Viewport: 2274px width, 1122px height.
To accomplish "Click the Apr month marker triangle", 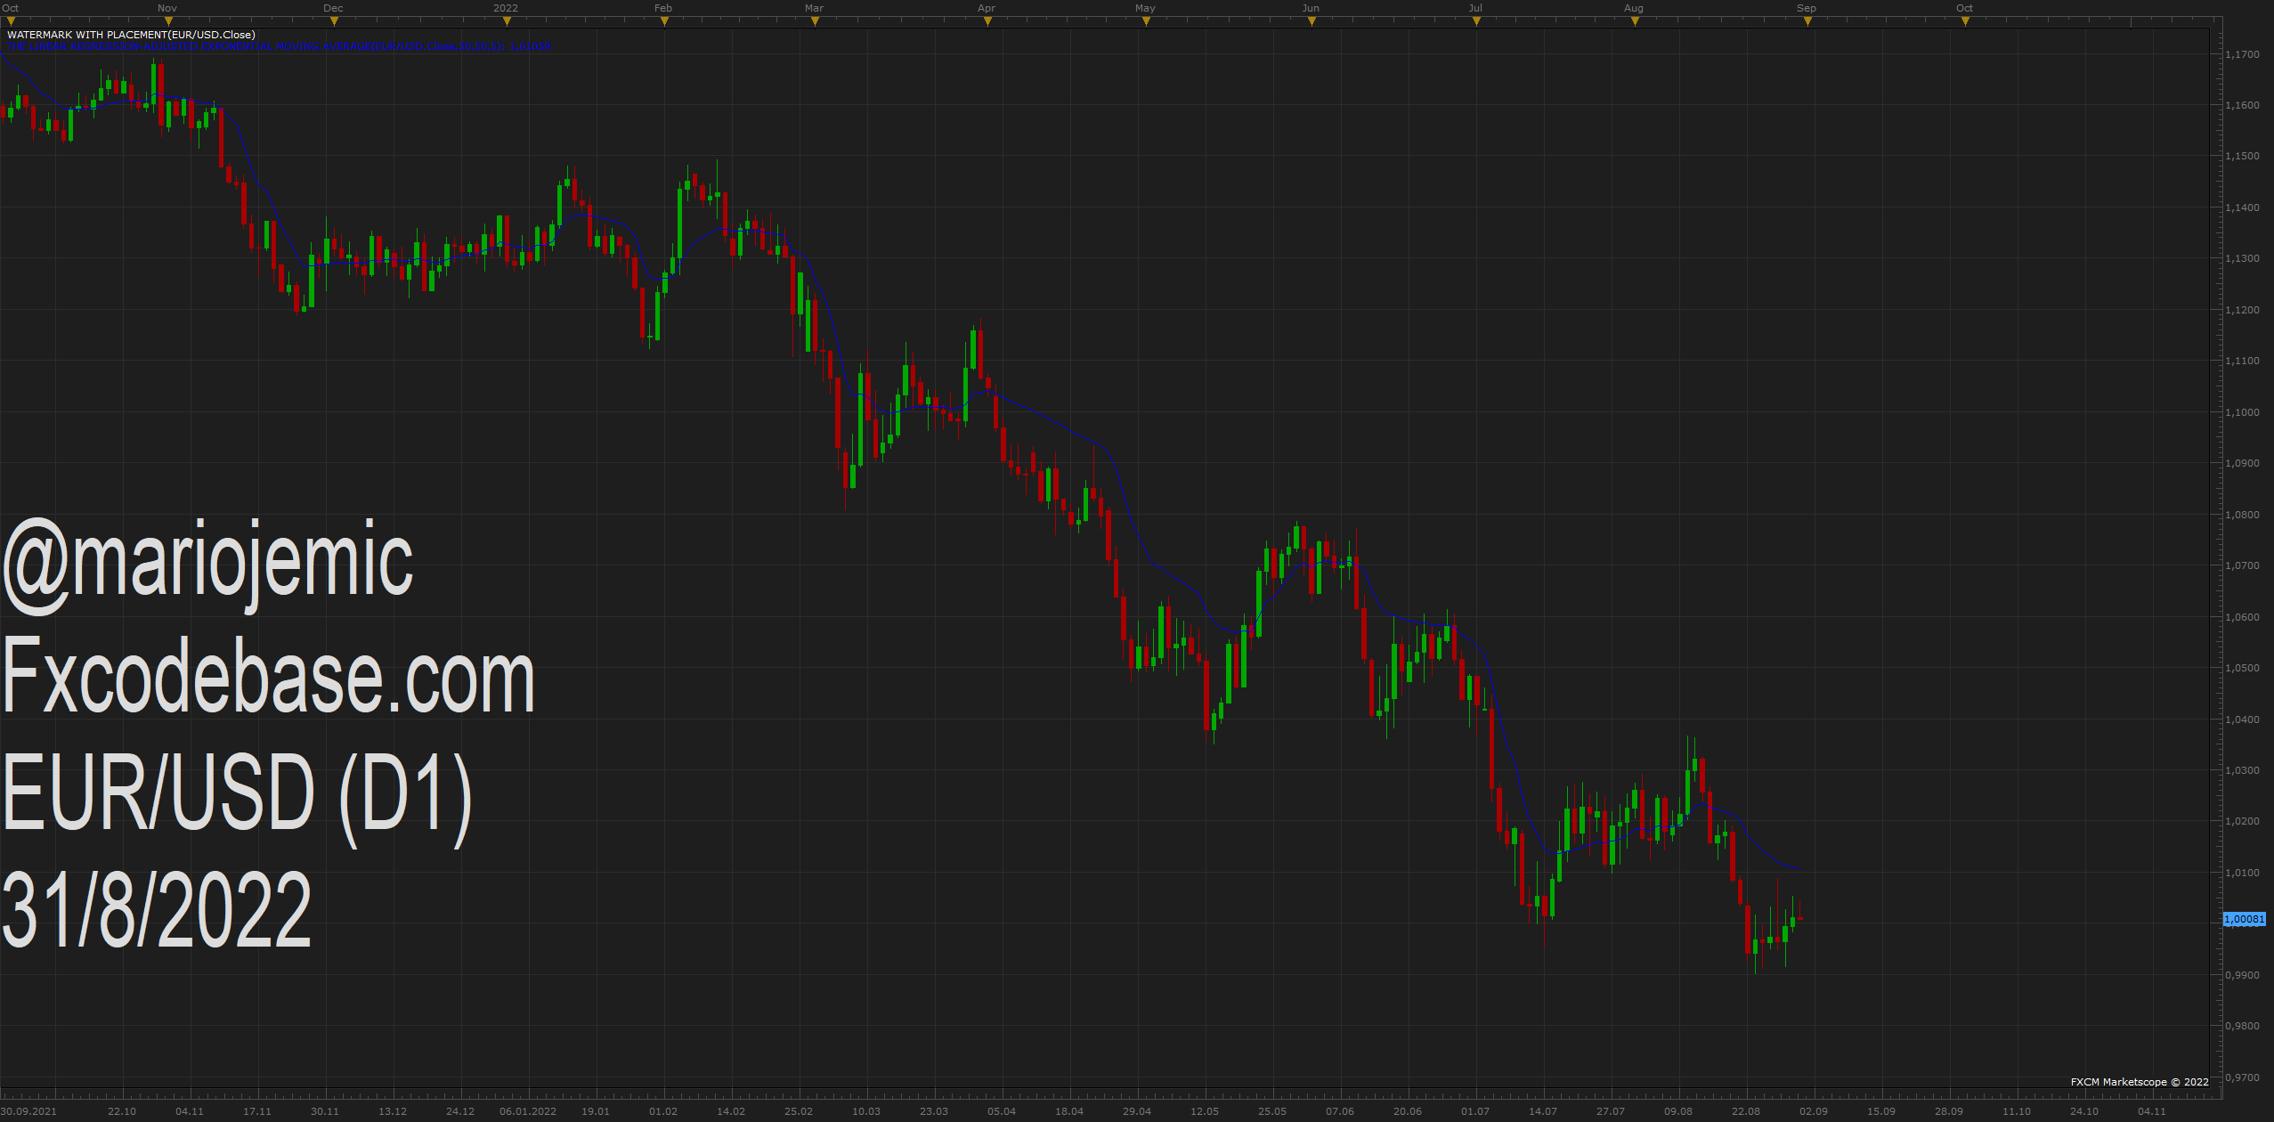I will point(987,21).
